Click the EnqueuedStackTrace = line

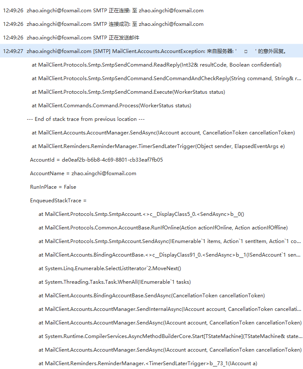click(58, 201)
